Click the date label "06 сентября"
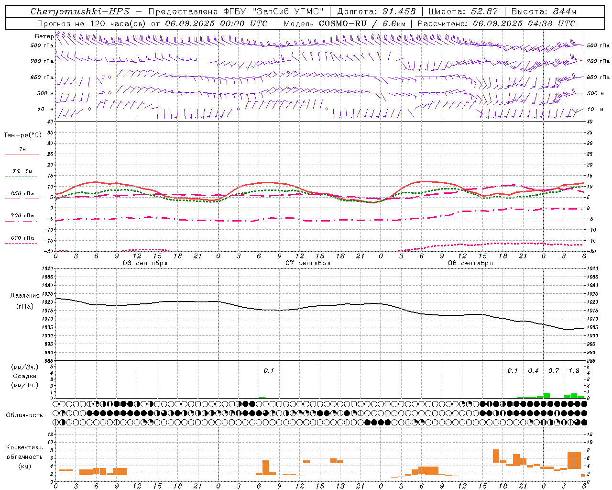The width and height of the screenshot is (612, 490). [x=145, y=263]
